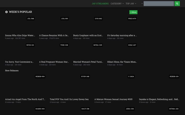Click the JUQ-090 code badge
Image resolution: width=185 pixels, height=115 pixels.
64,19
